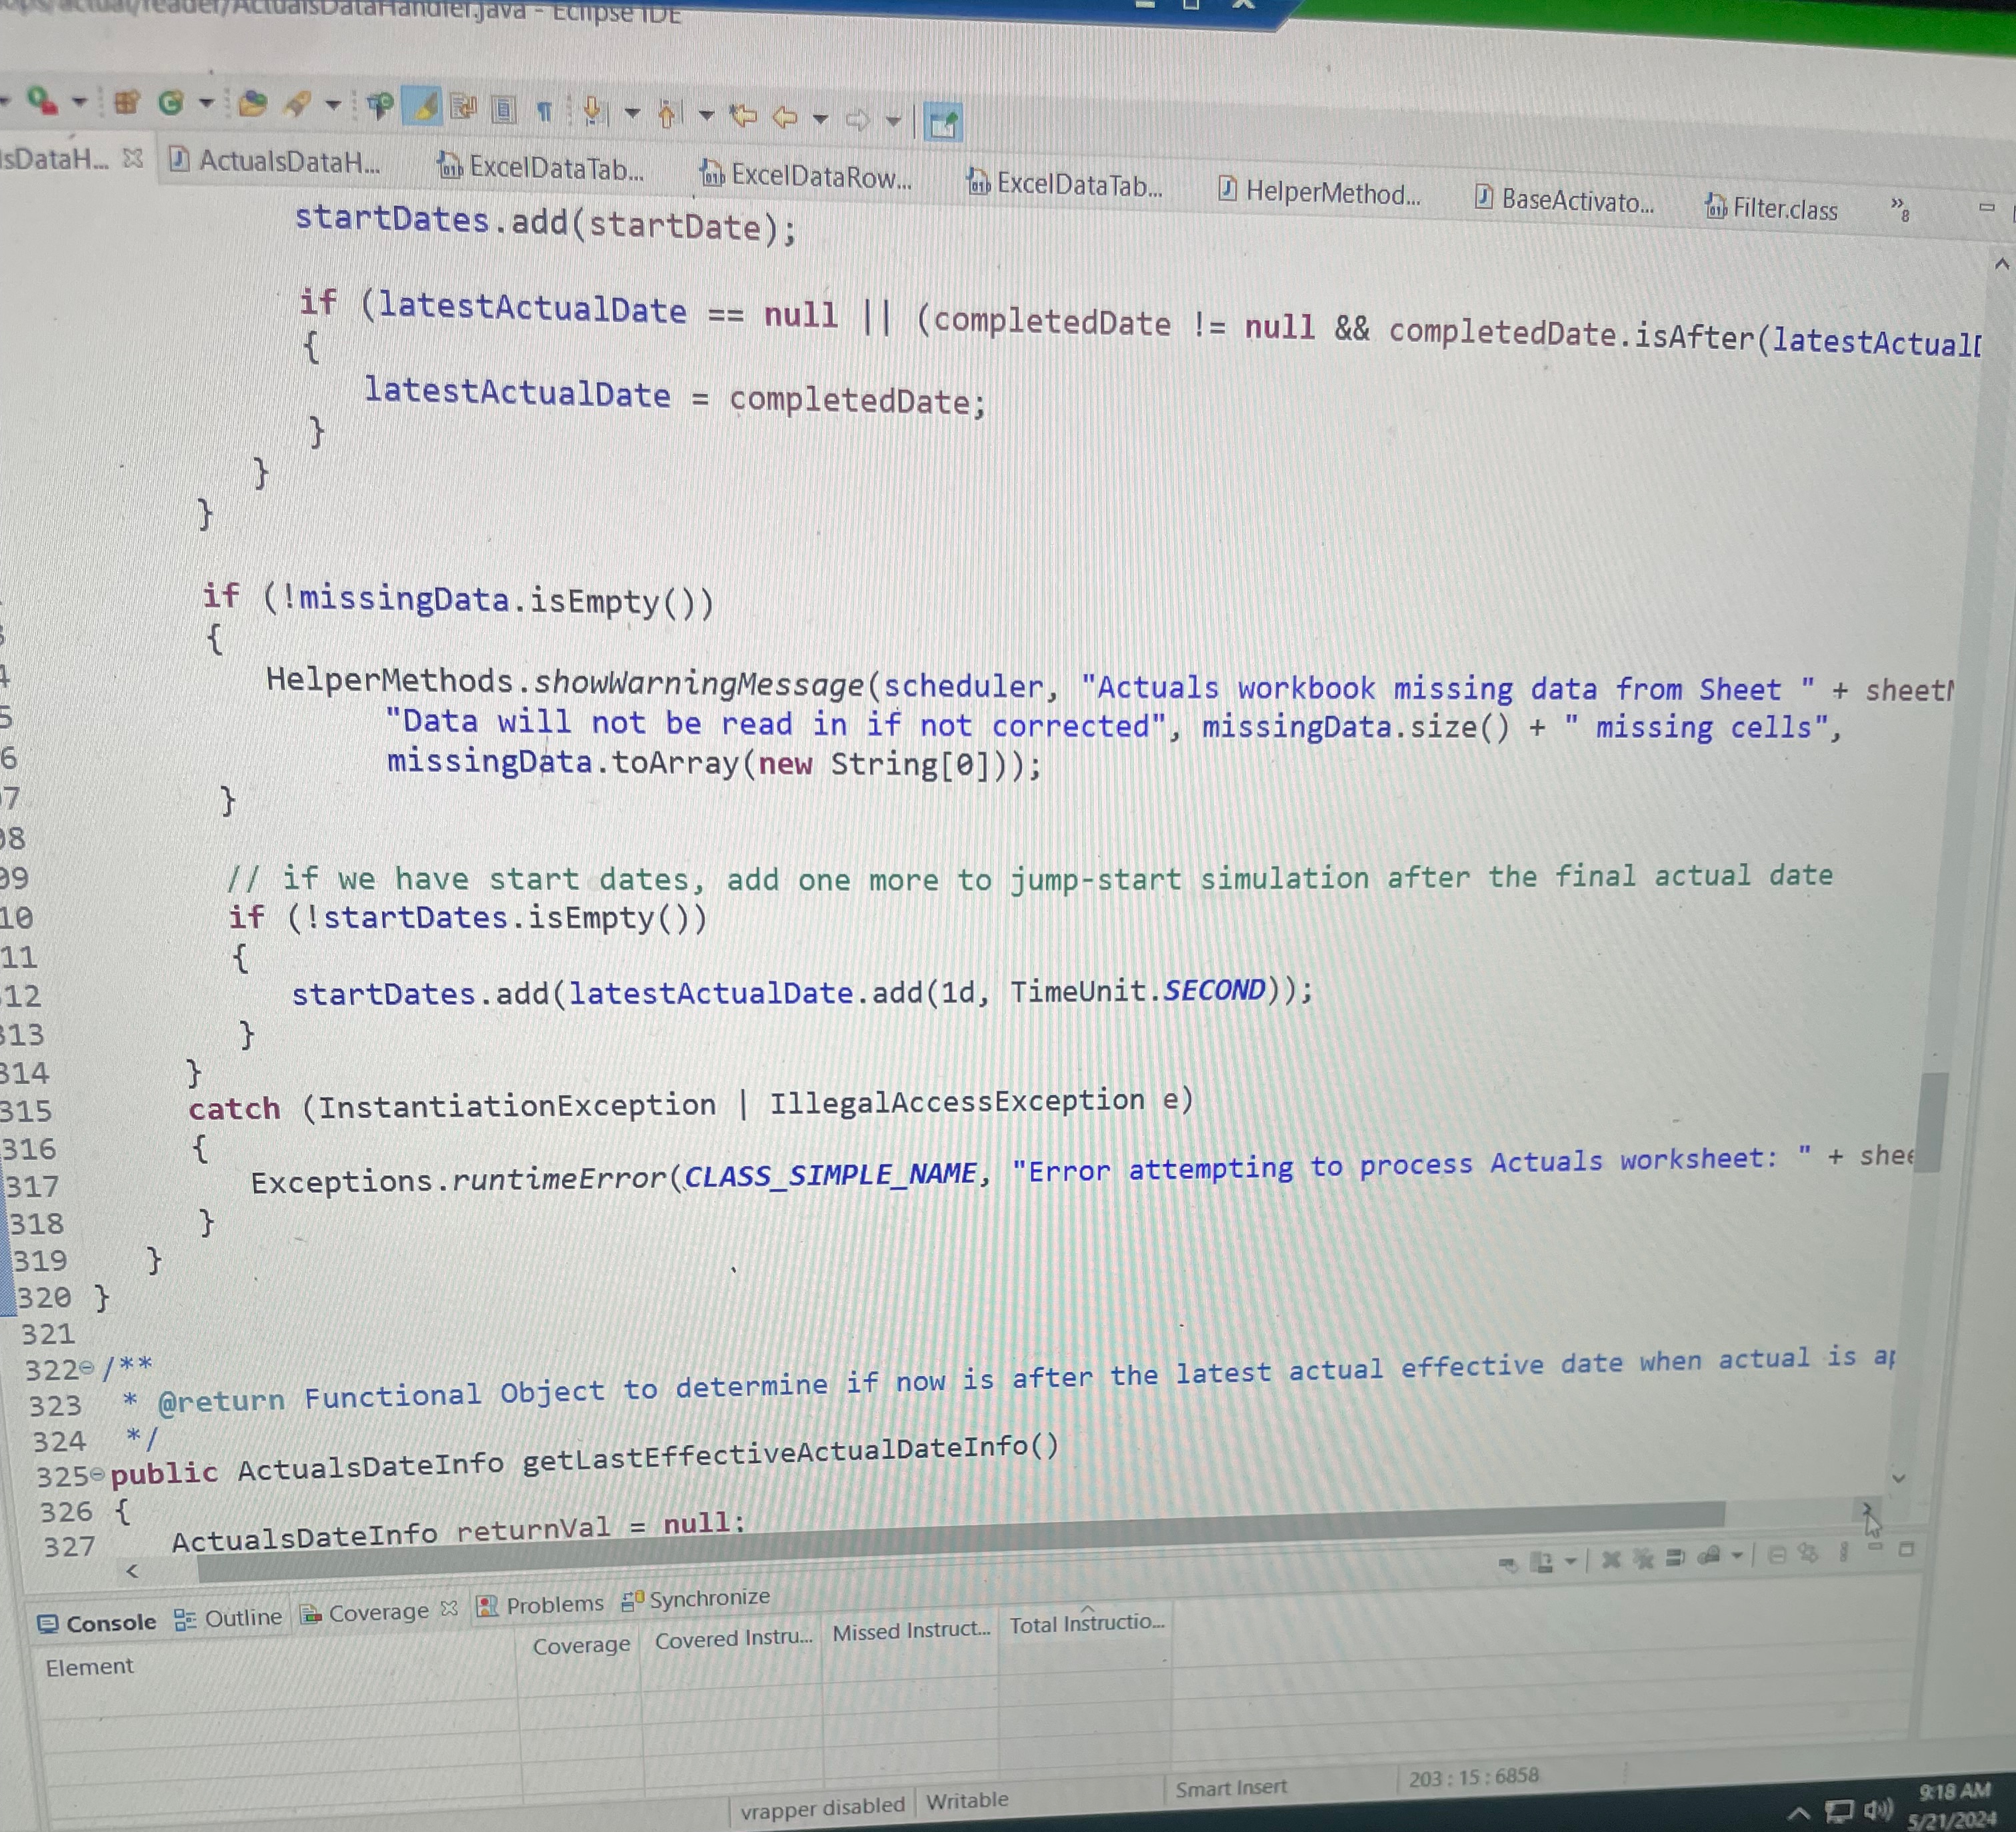This screenshot has width=2016, height=1832.
Task: Open the Run Last Tool dropdown arrow
Action: [x=79, y=101]
